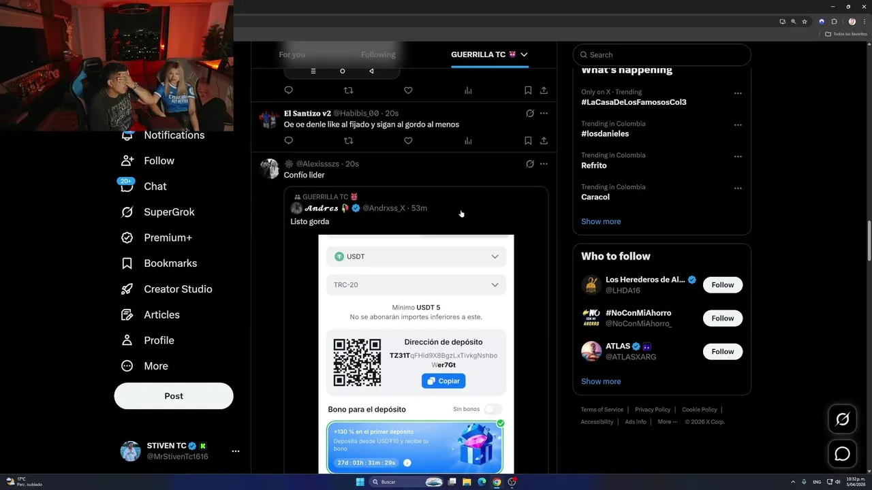Open the USDT currency dropdown
872x490 pixels.
click(416, 257)
